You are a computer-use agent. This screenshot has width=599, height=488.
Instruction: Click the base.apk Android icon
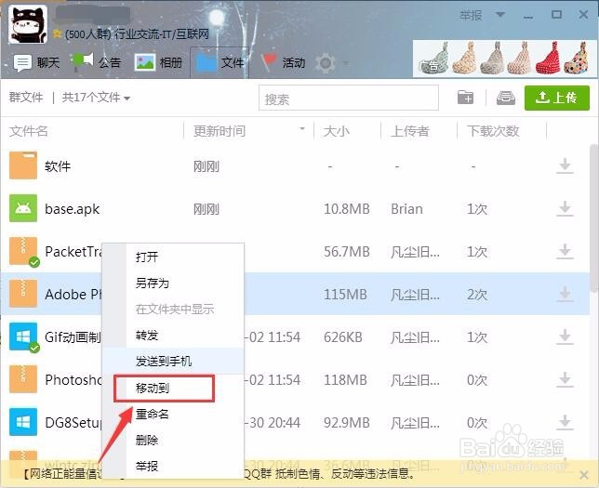click(23, 208)
